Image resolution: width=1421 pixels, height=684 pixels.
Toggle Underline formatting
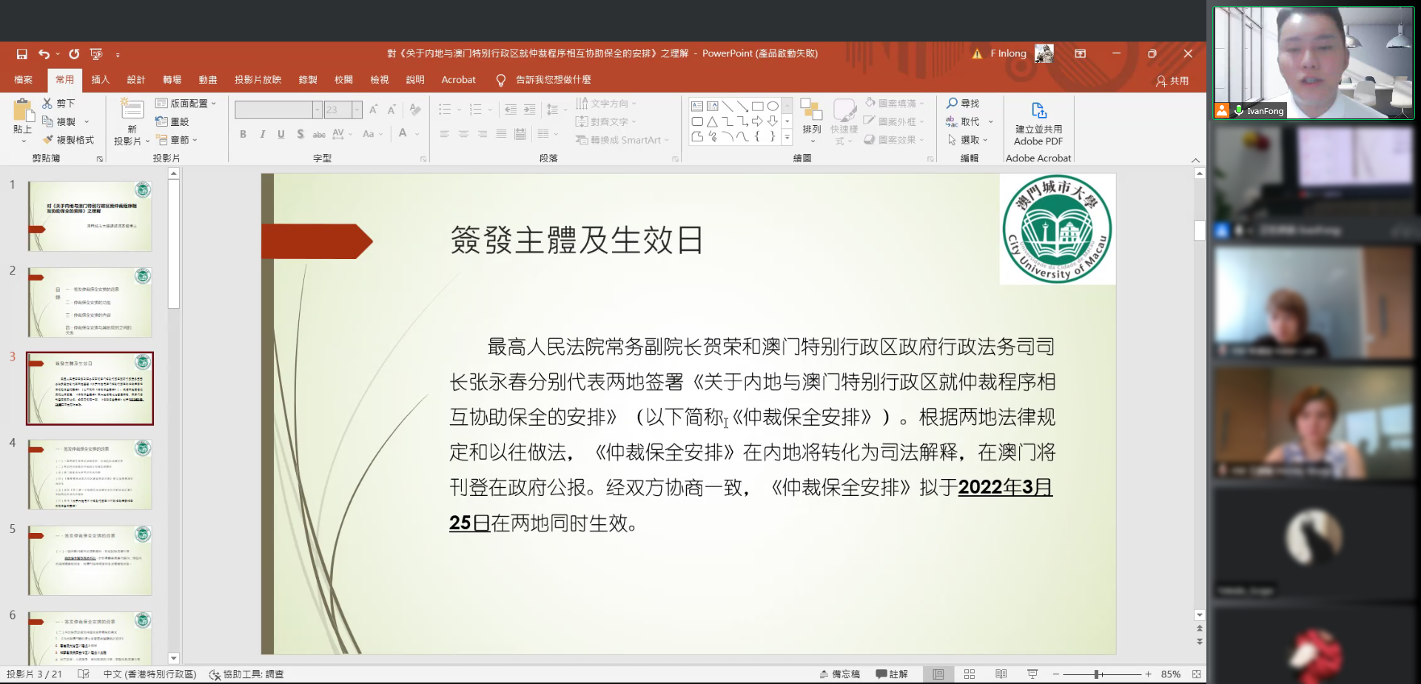coord(281,134)
